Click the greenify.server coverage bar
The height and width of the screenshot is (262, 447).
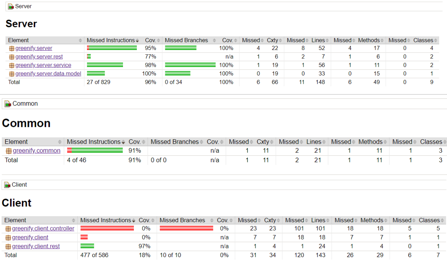pyautogui.click(x=112, y=48)
